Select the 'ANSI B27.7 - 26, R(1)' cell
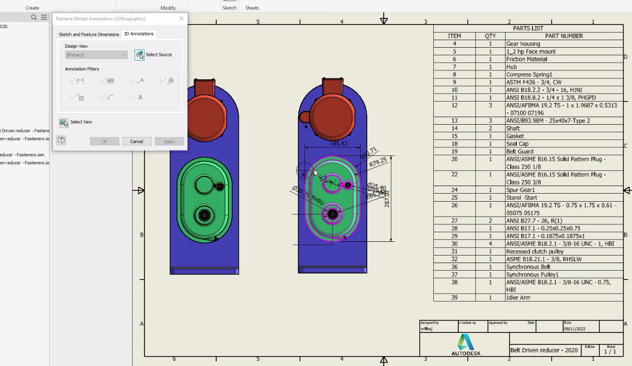 tap(564, 221)
